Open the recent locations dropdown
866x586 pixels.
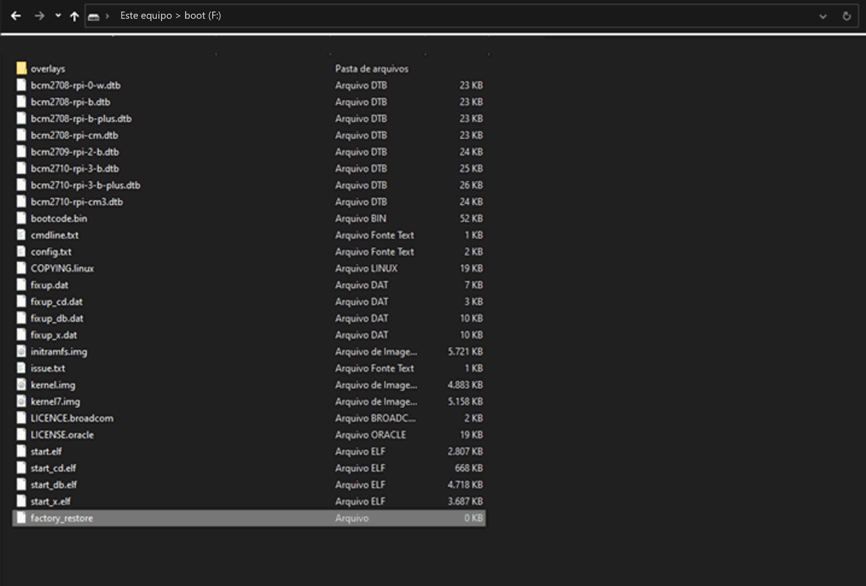click(x=58, y=16)
